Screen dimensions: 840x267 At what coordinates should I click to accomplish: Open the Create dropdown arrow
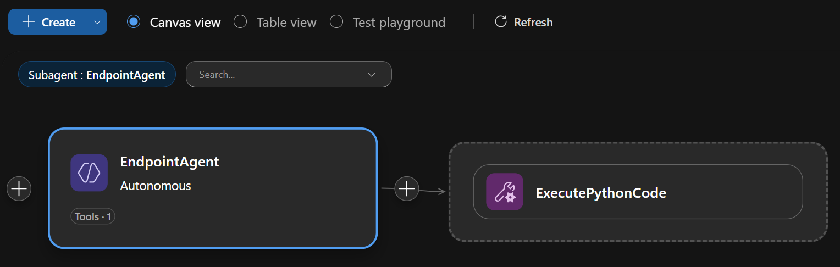click(97, 22)
